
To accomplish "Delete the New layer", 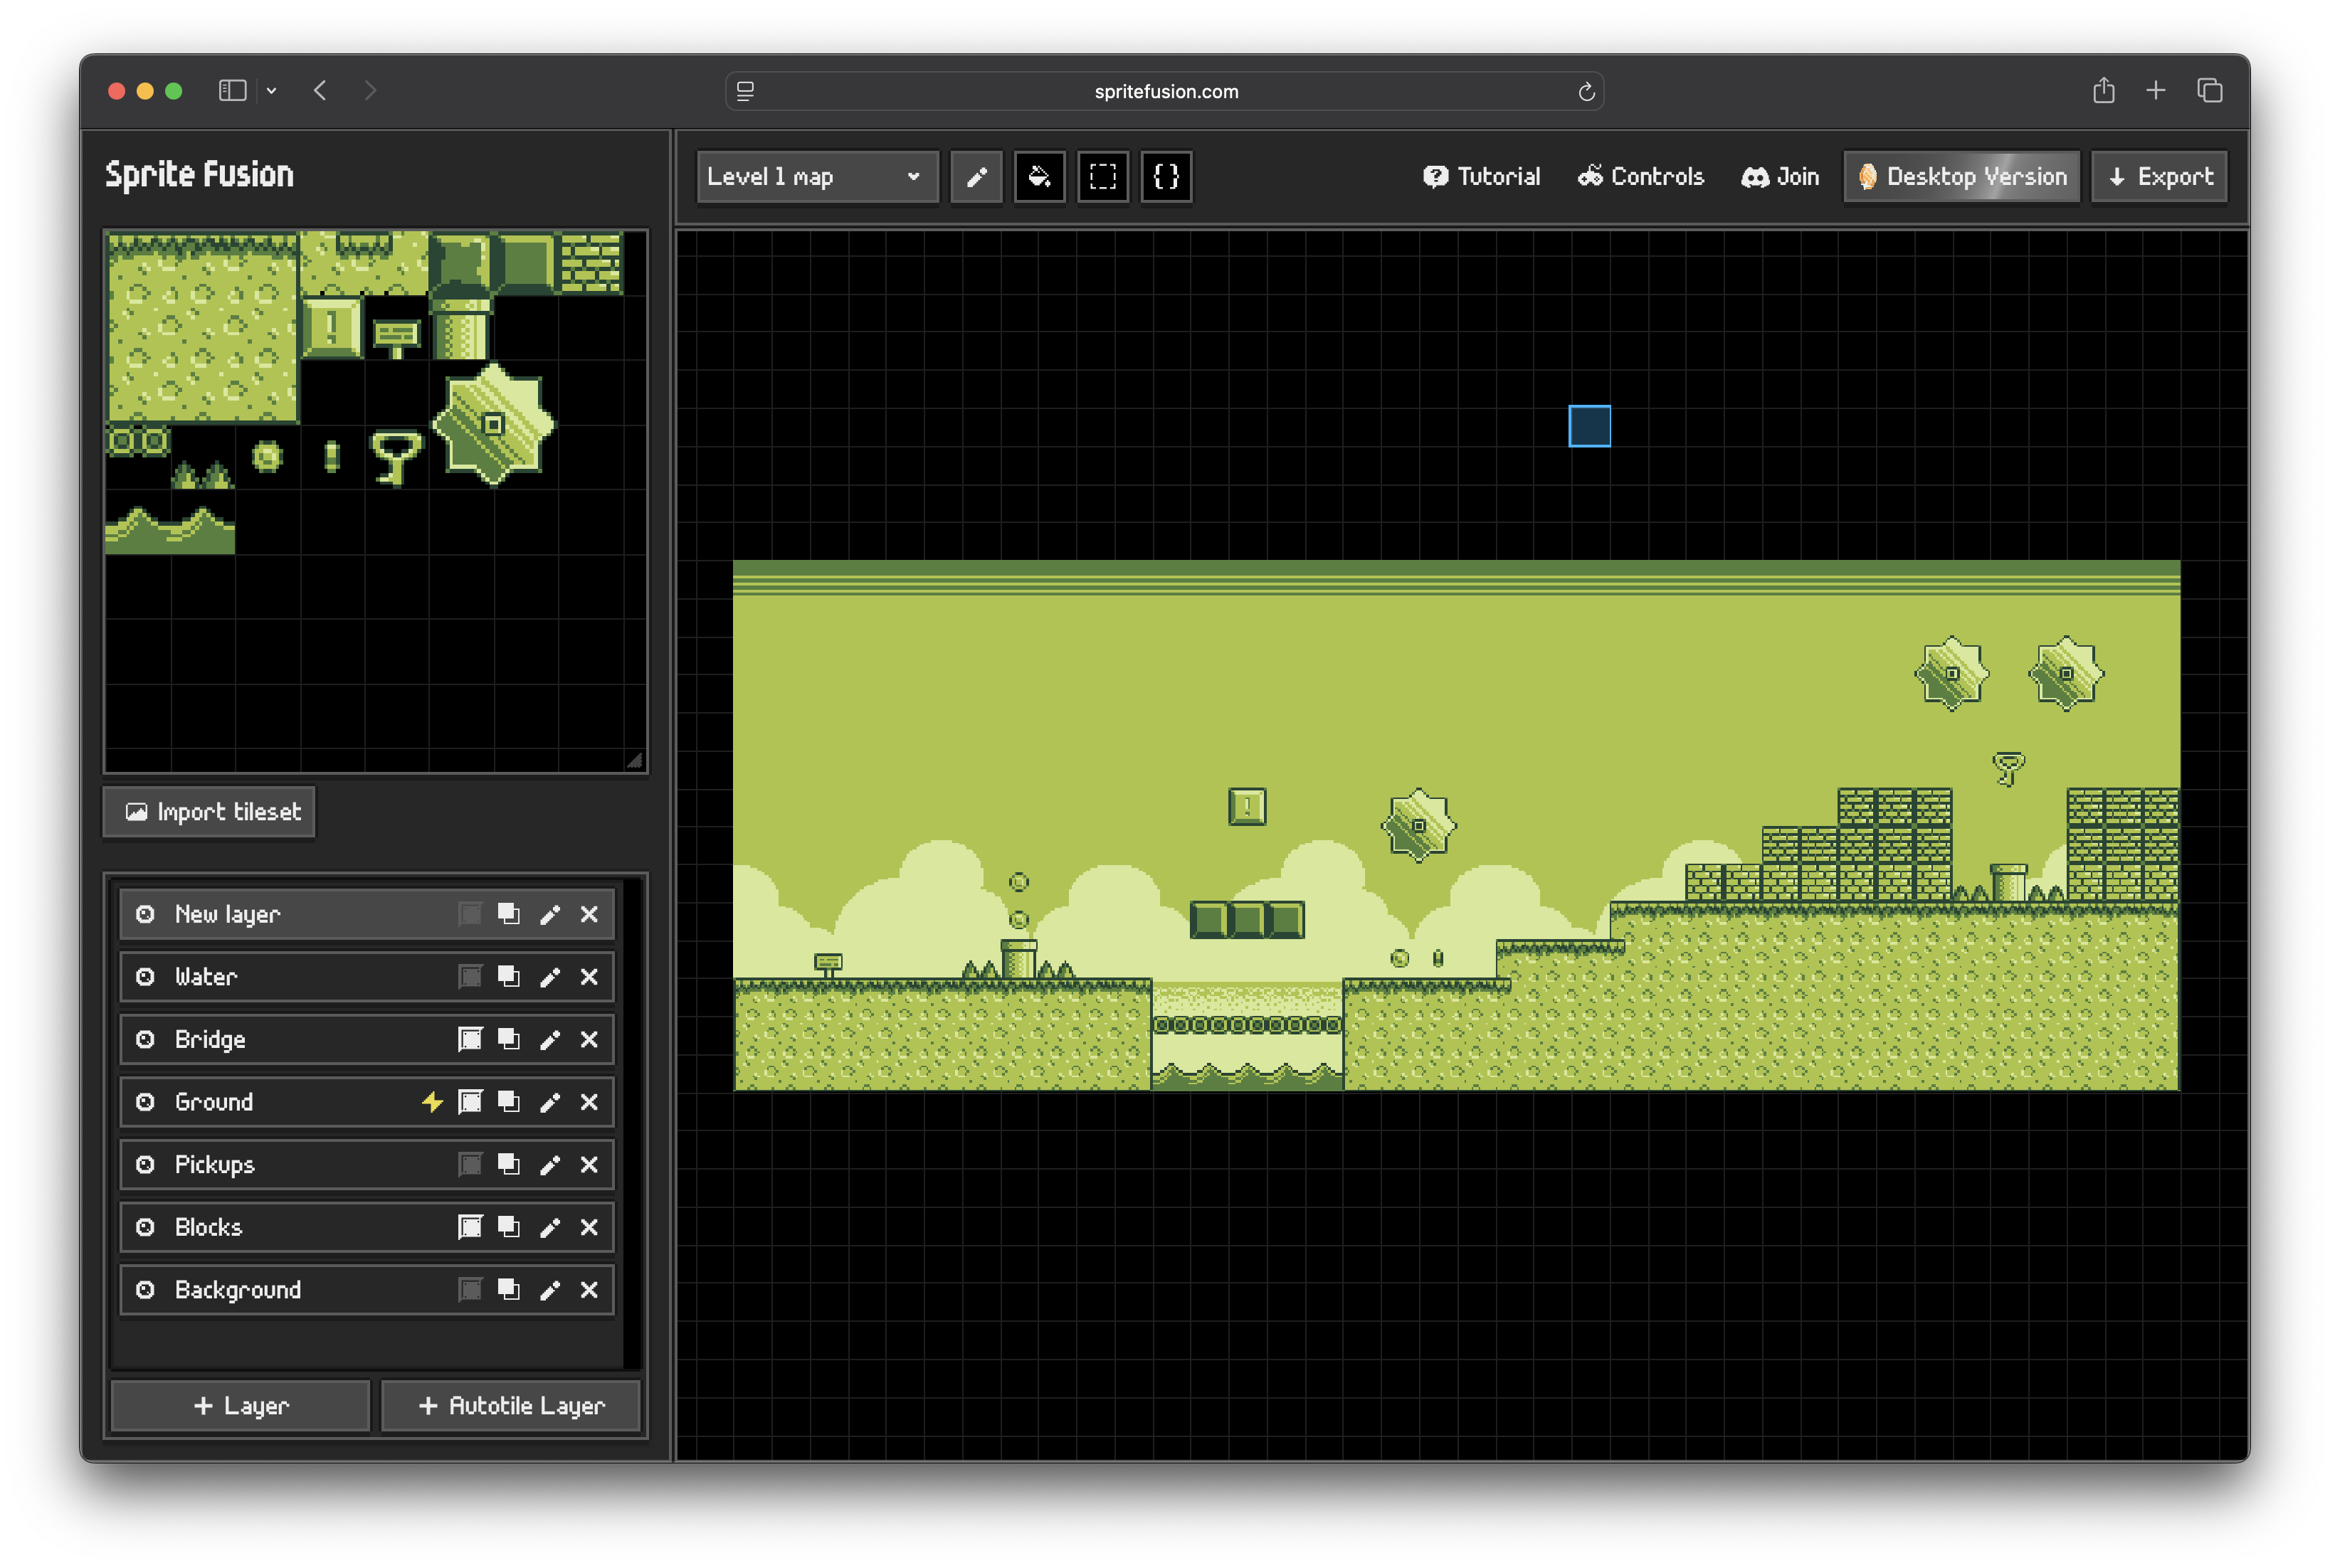I will [589, 914].
